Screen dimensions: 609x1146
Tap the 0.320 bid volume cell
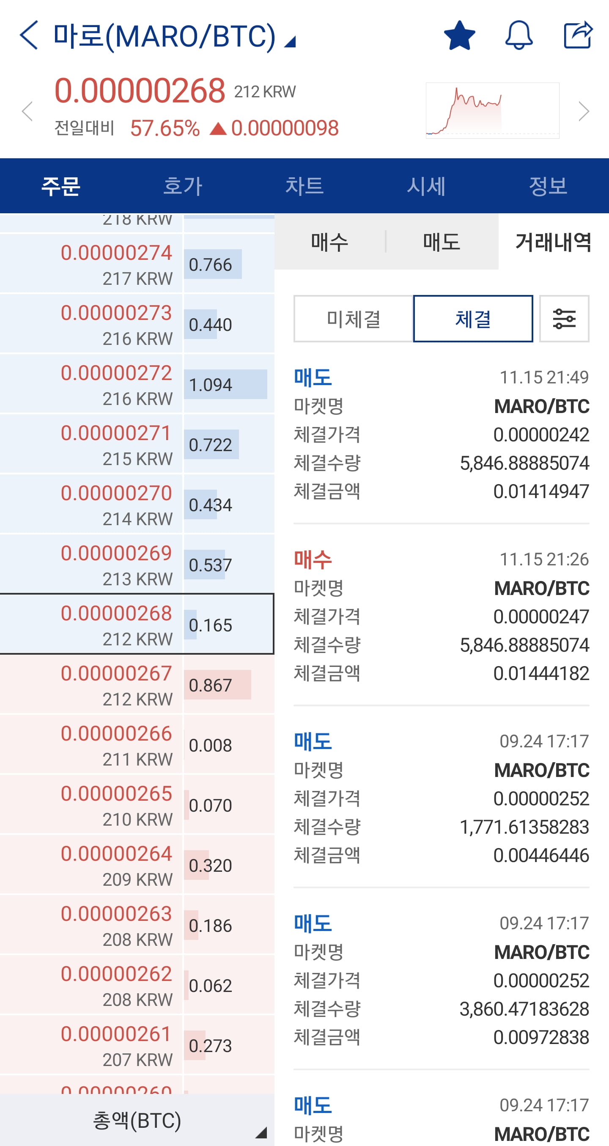(x=229, y=865)
